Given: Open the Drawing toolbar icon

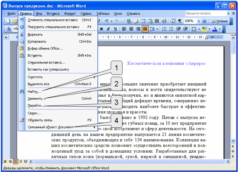Looking at the screenshot, I should point(164,21).
